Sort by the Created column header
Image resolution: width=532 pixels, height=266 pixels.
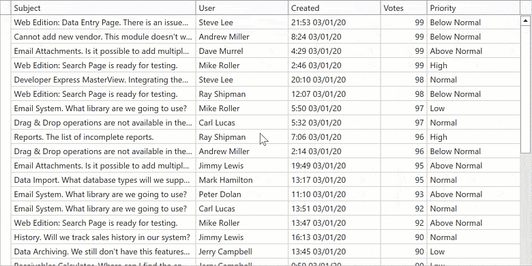[x=334, y=8]
